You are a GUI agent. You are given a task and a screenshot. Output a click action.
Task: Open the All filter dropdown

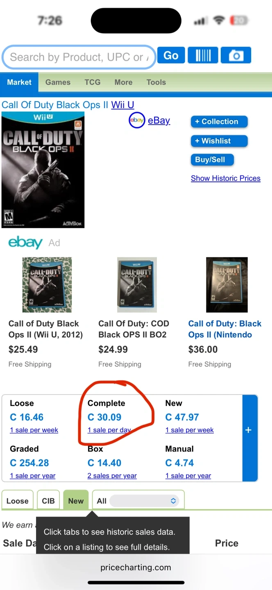(144, 501)
